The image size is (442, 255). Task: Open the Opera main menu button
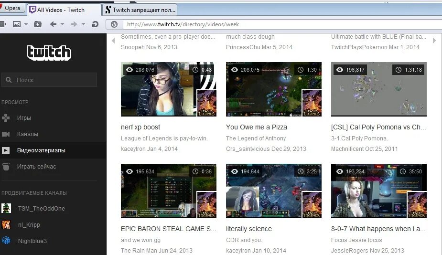click(12, 8)
